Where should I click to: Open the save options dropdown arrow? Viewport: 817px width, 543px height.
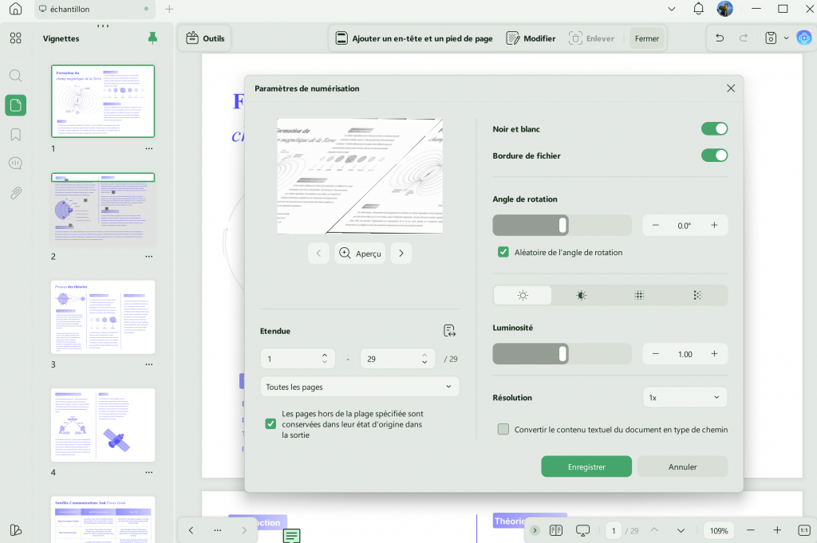(786, 38)
